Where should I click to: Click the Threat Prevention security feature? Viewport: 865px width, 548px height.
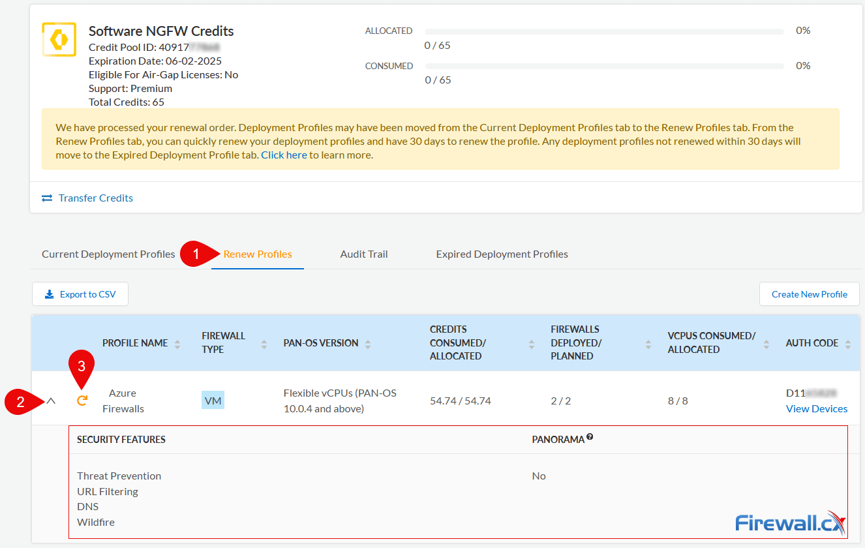119,476
